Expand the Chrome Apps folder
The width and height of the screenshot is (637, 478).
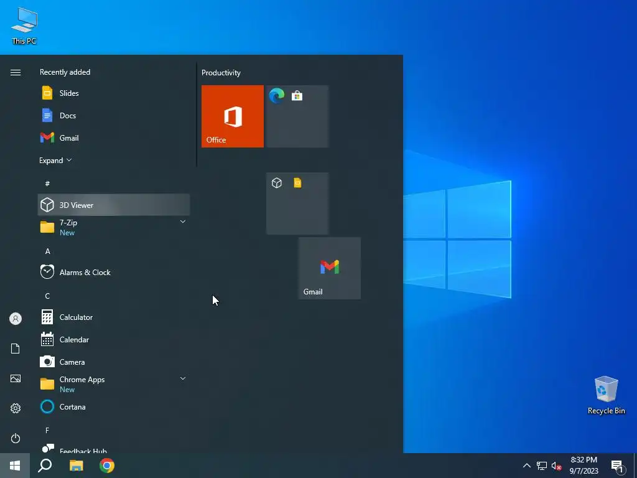(114, 384)
